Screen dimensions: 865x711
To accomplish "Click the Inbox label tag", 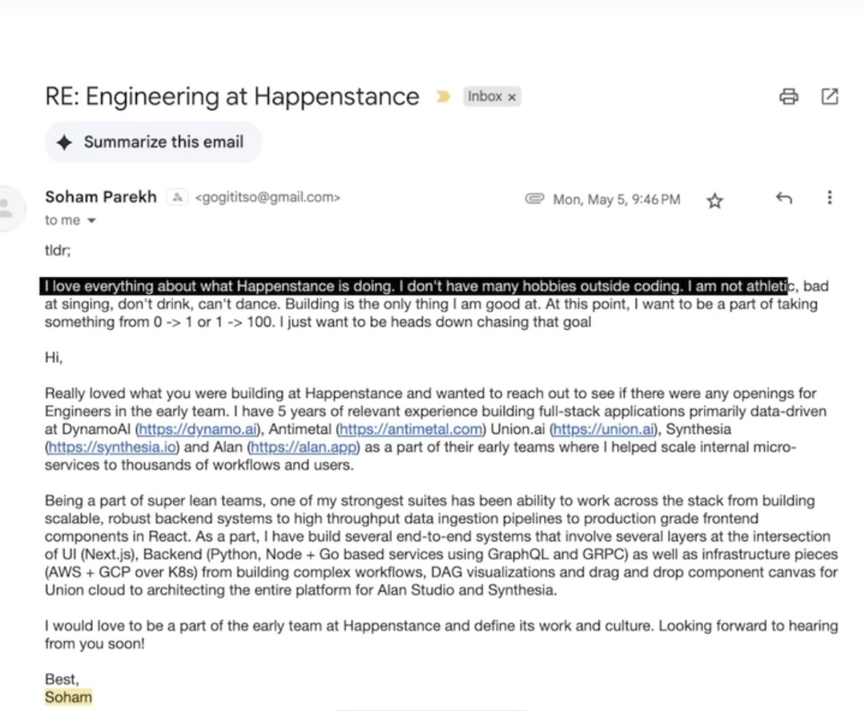I will pyautogui.click(x=485, y=97).
